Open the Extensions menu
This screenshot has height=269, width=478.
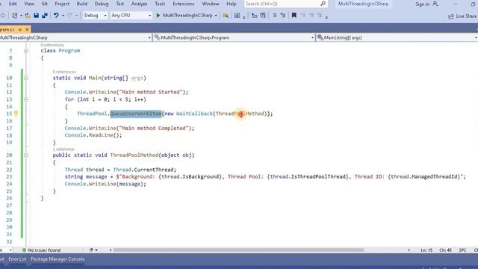coord(183,4)
